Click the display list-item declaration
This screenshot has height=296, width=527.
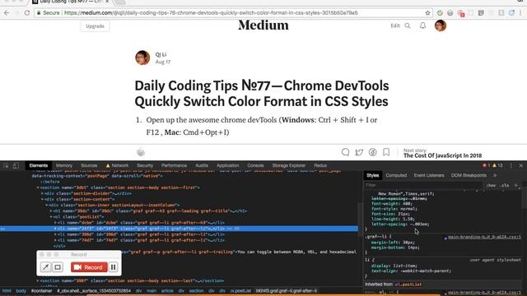coord(394,266)
